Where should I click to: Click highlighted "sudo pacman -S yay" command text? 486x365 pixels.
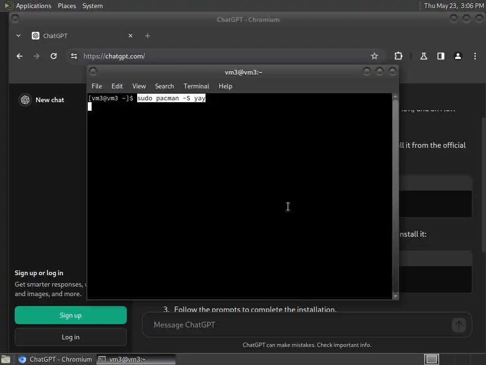(171, 98)
